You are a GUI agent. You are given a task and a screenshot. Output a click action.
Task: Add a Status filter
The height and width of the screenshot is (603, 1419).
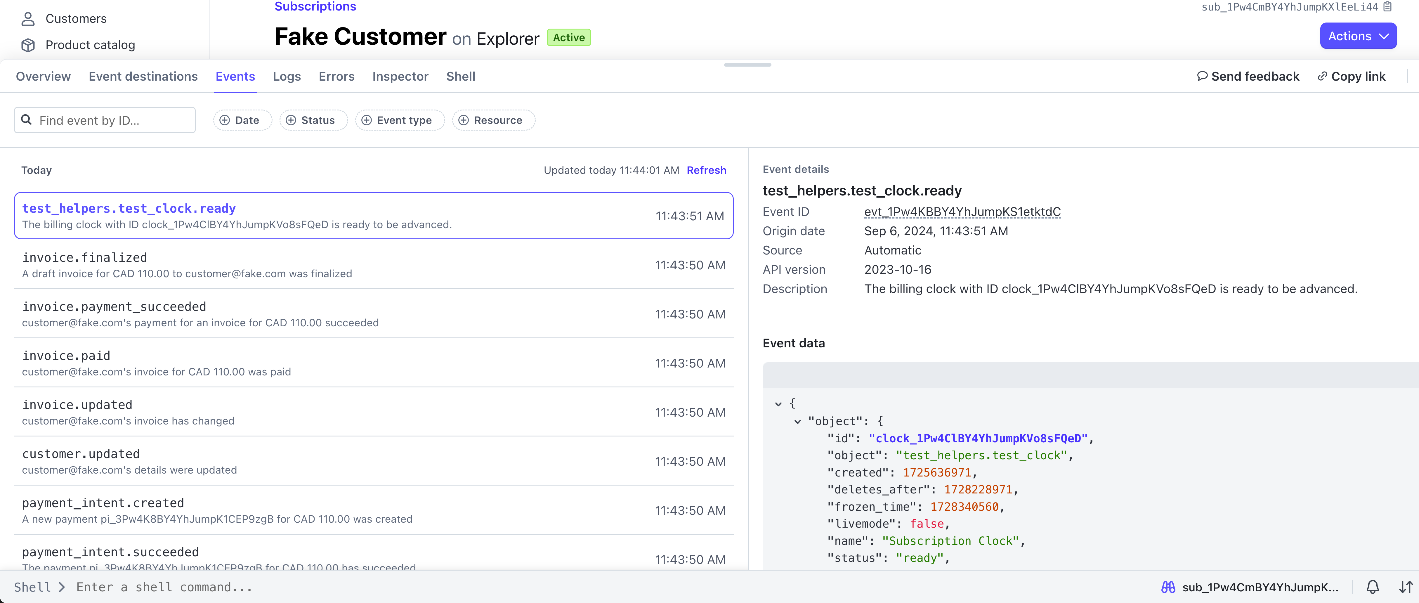click(313, 120)
